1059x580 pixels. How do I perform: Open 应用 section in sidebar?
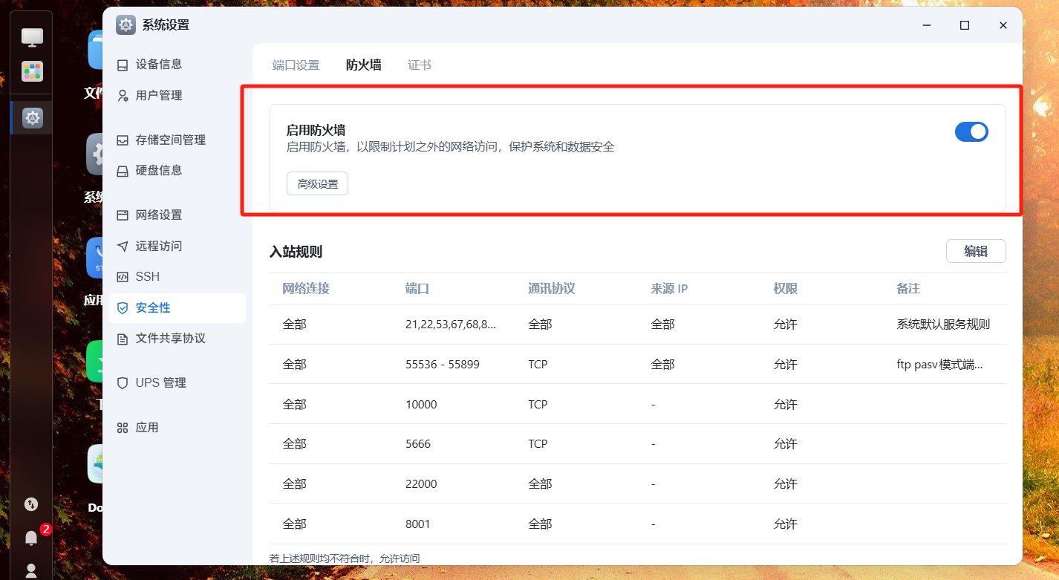177,428
